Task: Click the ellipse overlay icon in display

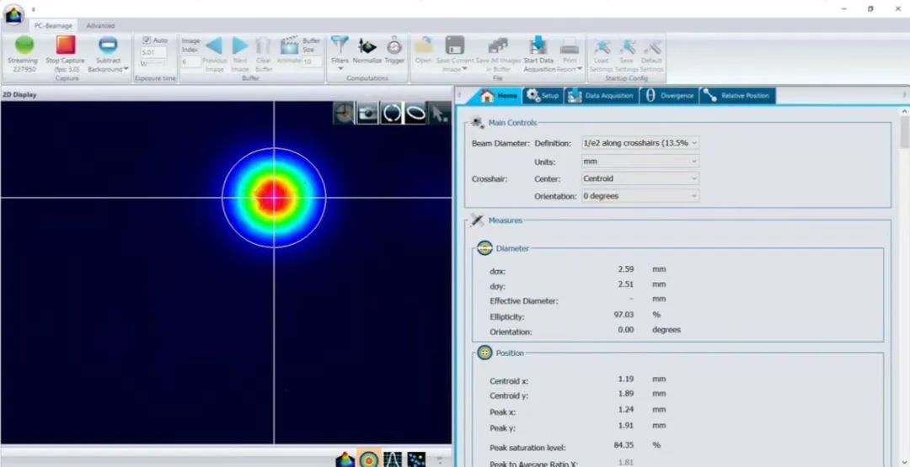Action: [415, 113]
